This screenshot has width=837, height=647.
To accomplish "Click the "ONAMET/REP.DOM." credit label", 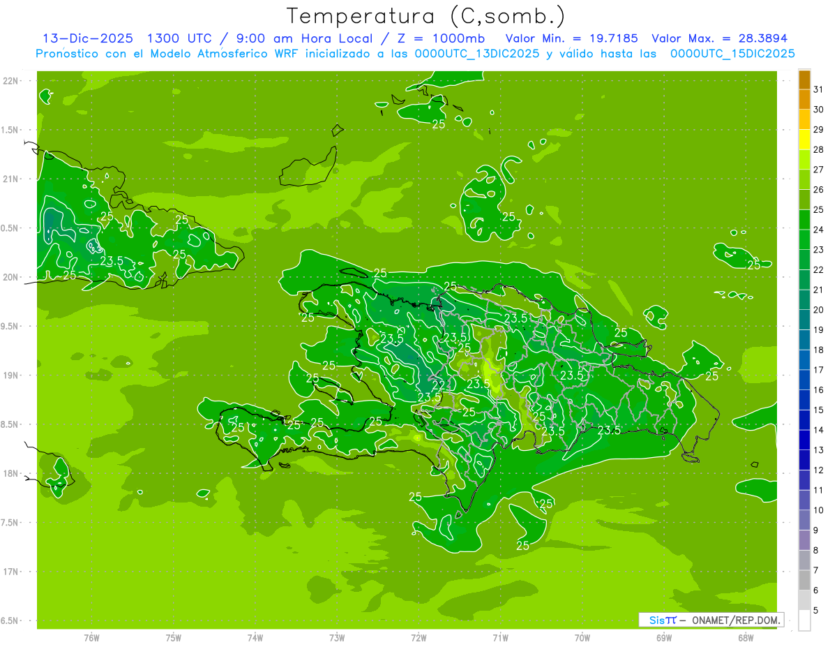I will pos(736,620).
